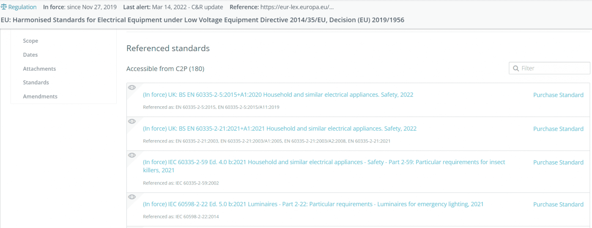The height and width of the screenshot is (228, 592).
Task: Go to the Scope section
Action: tap(30, 41)
